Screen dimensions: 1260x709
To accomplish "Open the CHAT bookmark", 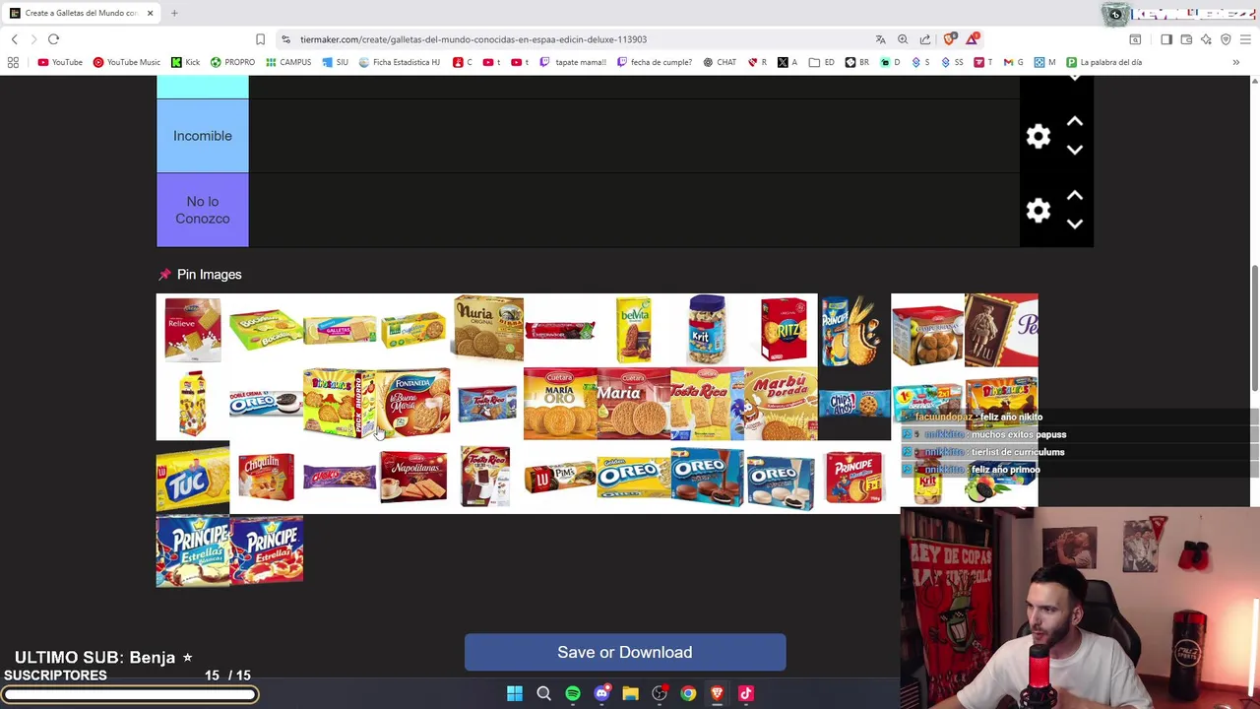I will [x=720, y=62].
